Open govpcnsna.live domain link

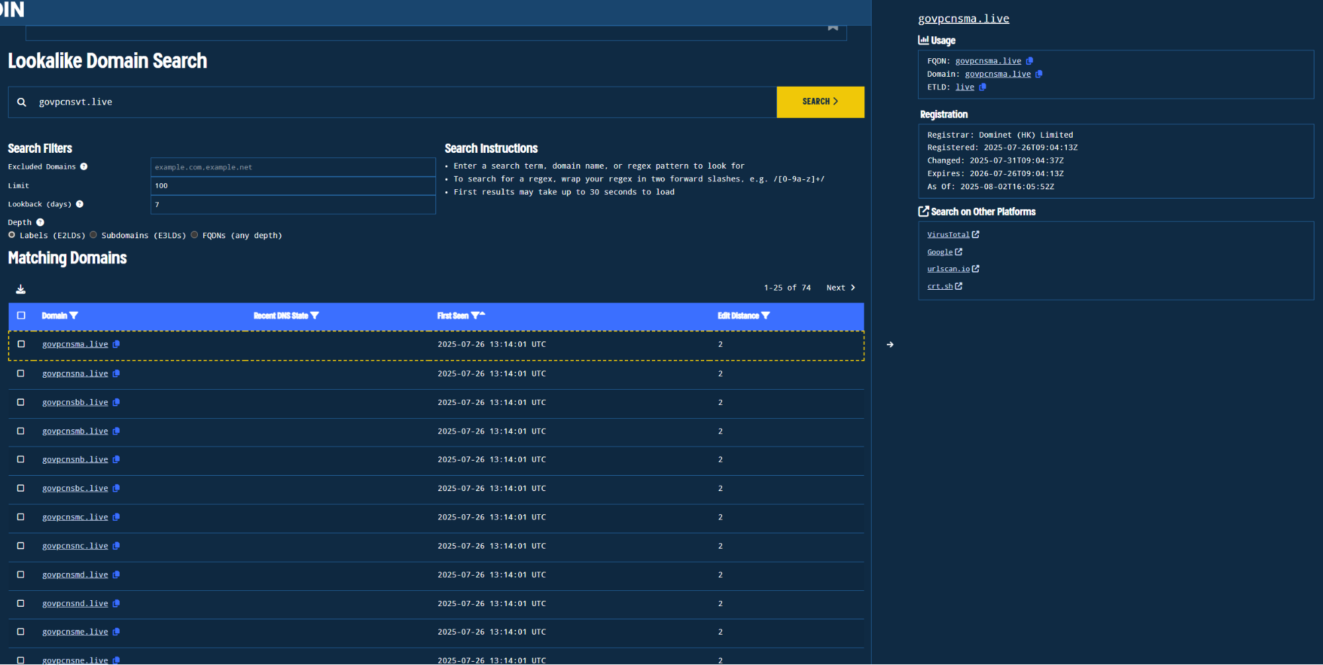pos(75,374)
